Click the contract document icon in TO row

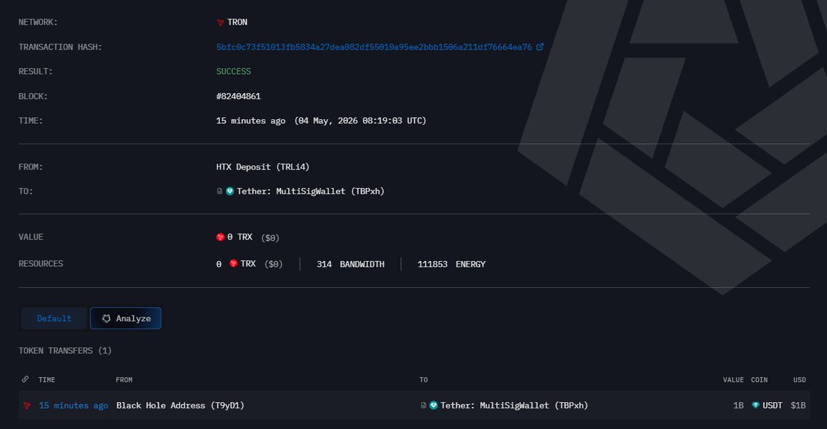click(x=220, y=191)
